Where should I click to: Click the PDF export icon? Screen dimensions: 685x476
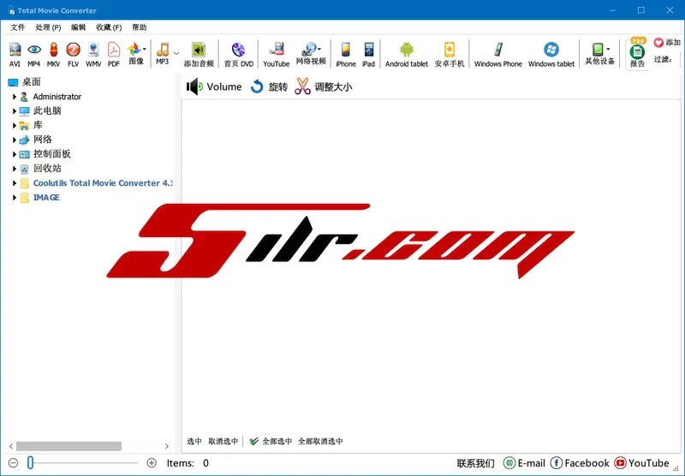(114, 55)
